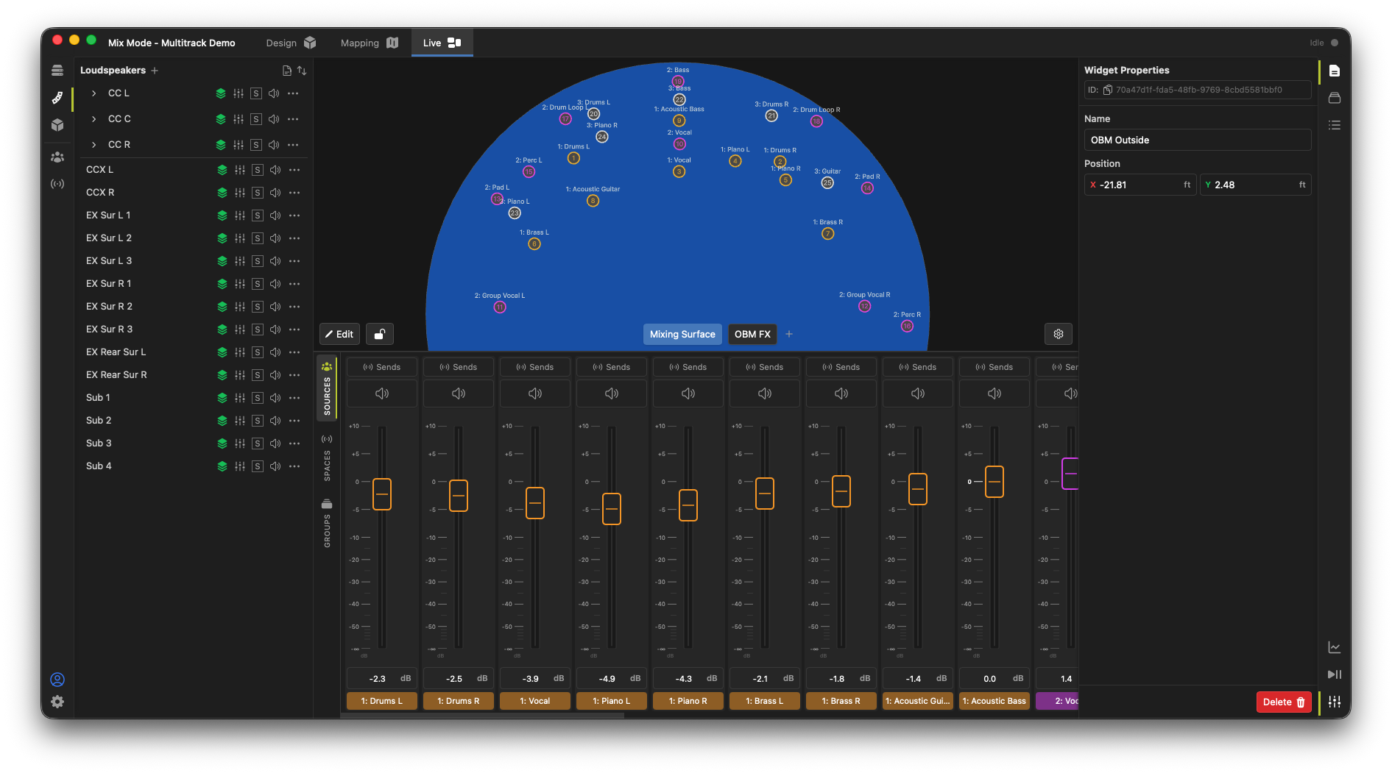Open the Groups mixer section
This screenshot has height=773, width=1392.
pyautogui.click(x=327, y=523)
